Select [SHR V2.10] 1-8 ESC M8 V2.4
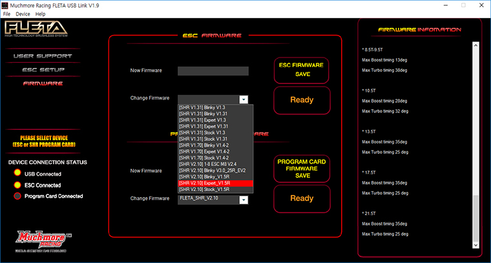The image size is (491, 263). coord(215,164)
